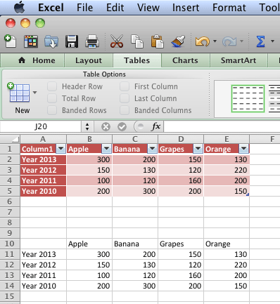Click the Redo arrow icon
The width and height of the screenshot is (280, 304).
click(x=229, y=41)
